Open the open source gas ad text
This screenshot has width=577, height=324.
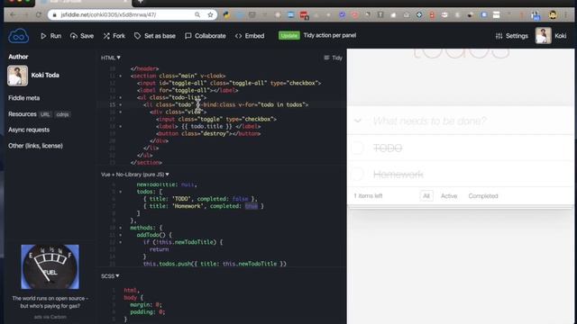(50, 302)
